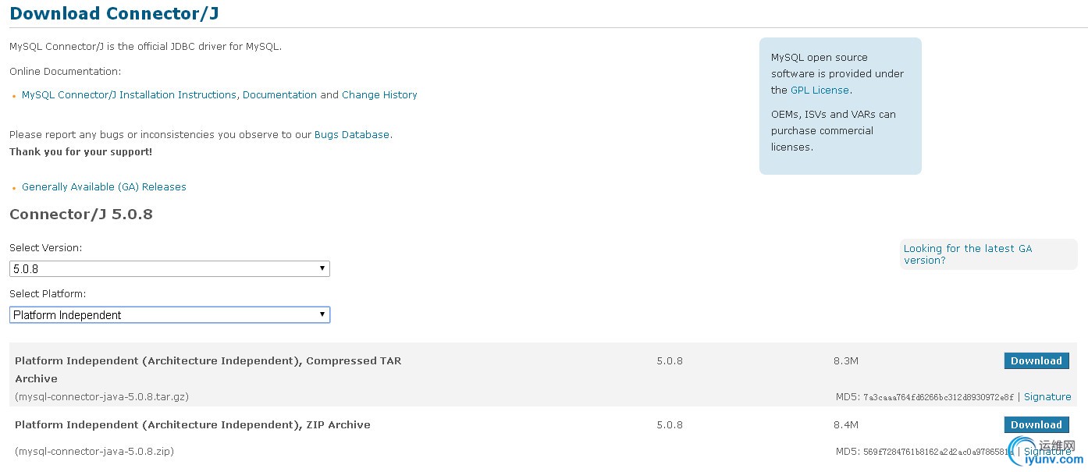The width and height of the screenshot is (1088, 472).
Task: Open Signature link for the tar.gz file
Action: 1047,396
